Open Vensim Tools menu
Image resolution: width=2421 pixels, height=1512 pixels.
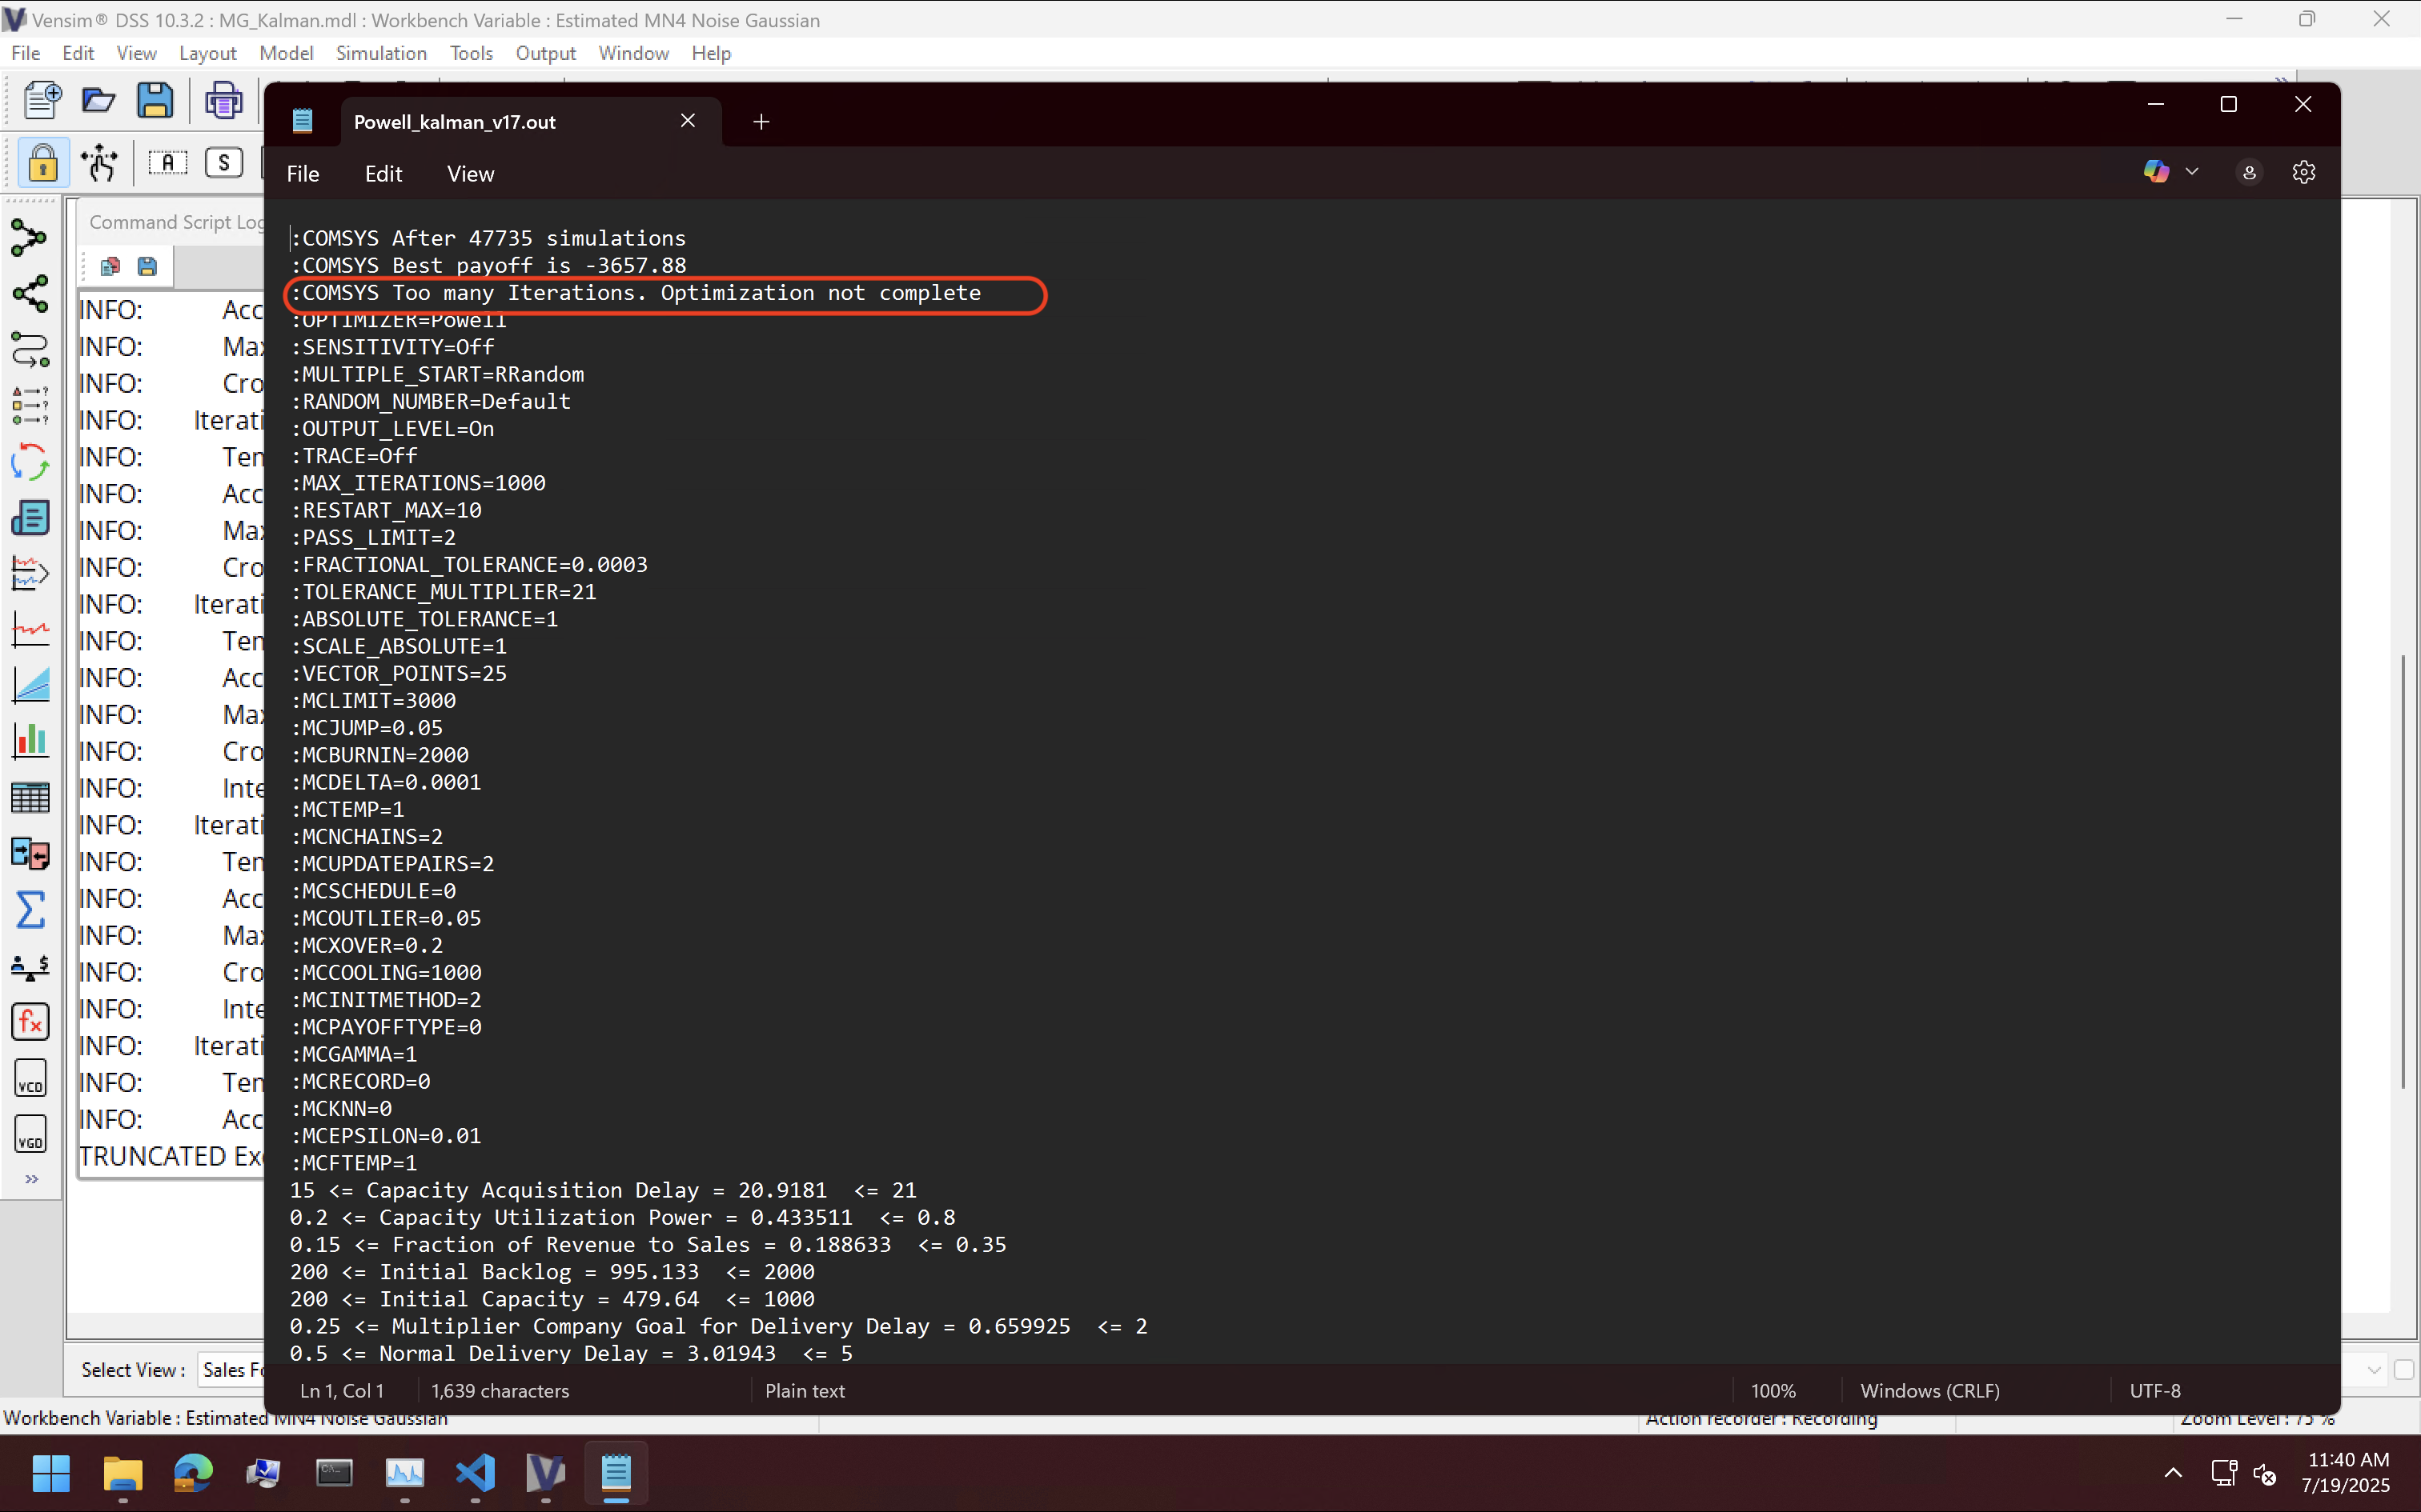(x=472, y=53)
